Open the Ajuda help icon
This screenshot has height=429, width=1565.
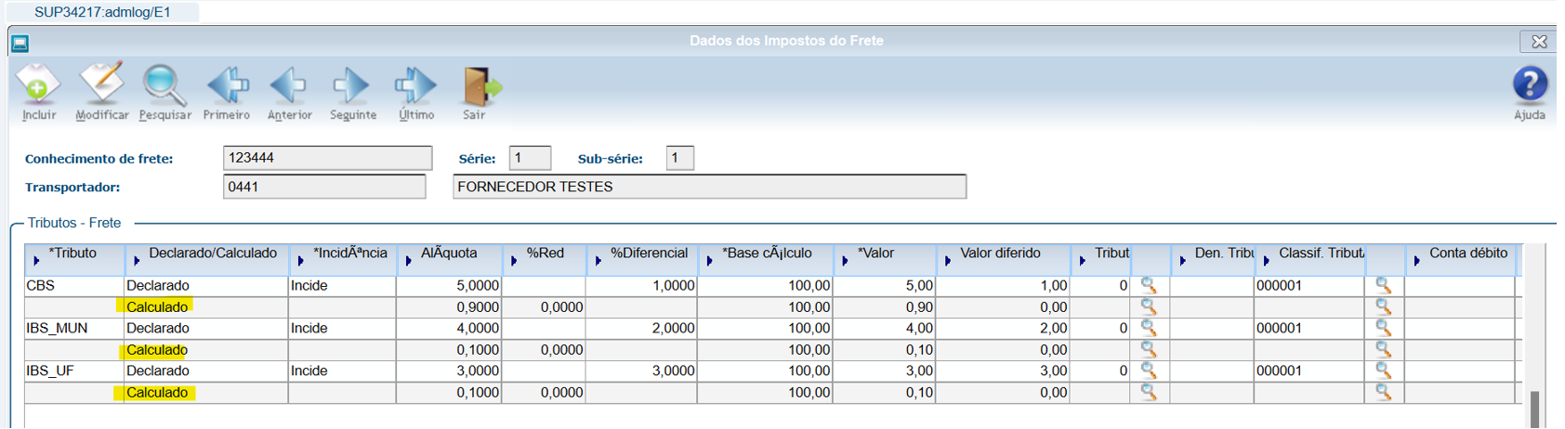[1529, 85]
